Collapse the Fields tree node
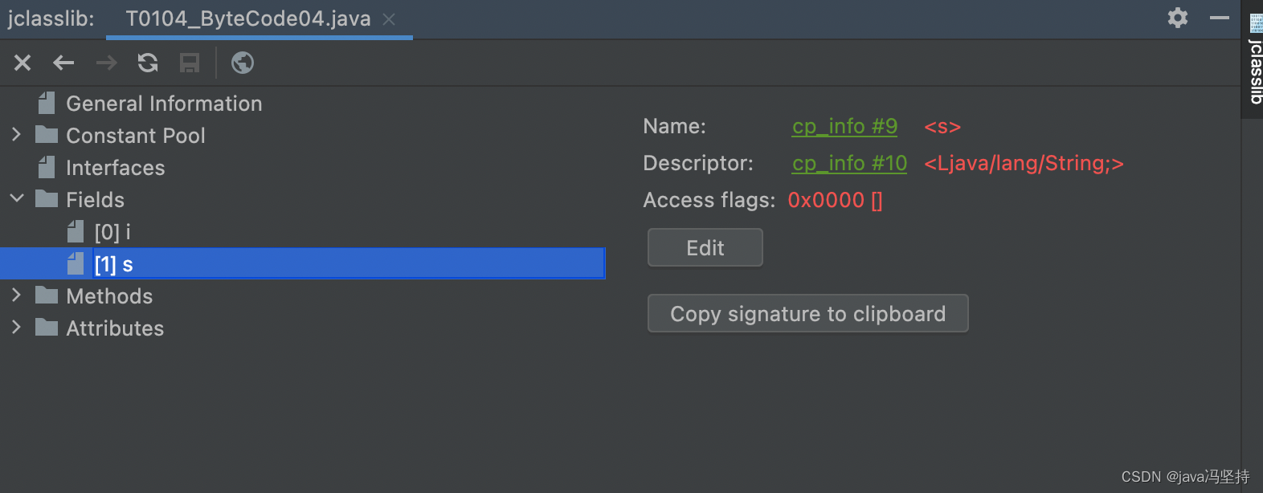Image resolution: width=1263 pixels, height=493 pixels. coord(16,199)
